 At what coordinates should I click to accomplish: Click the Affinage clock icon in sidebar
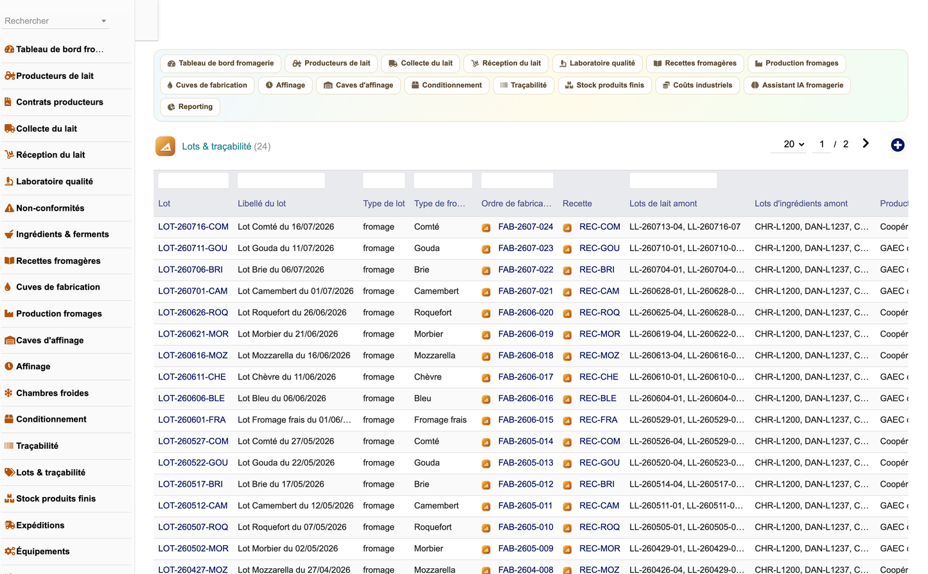pyautogui.click(x=9, y=367)
